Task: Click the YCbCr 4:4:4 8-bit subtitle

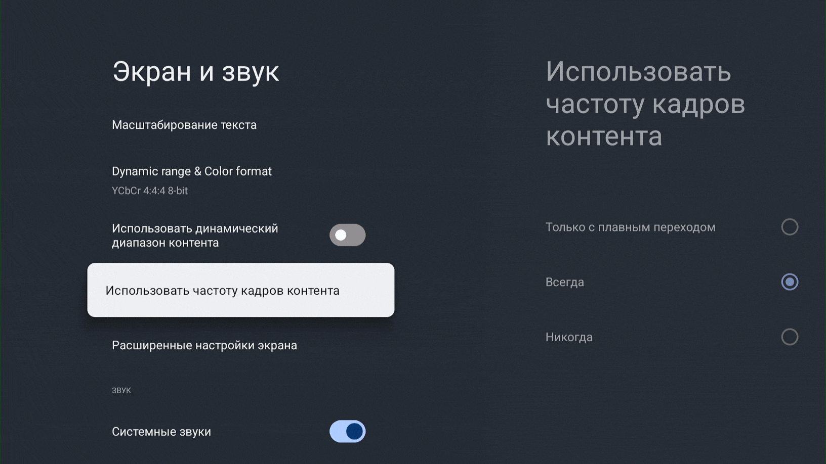Action: tap(150, 191)
